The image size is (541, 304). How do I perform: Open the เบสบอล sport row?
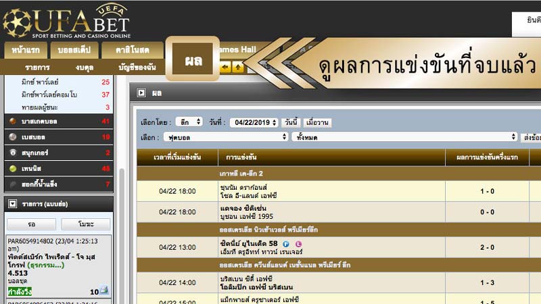(x=59, y=137)
